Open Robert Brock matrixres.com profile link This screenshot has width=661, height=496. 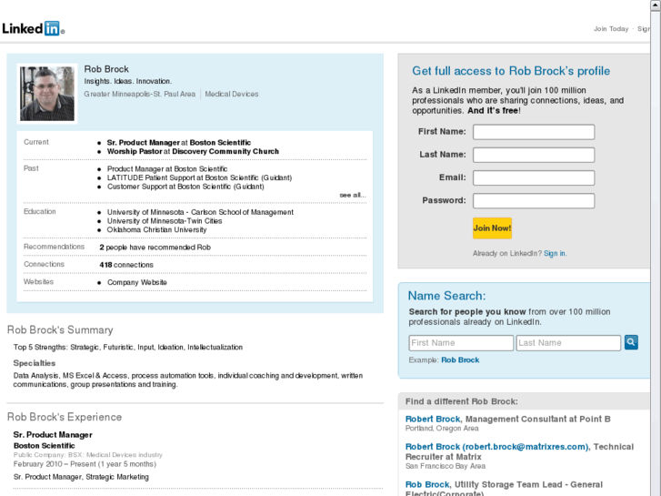click(497, 447)
